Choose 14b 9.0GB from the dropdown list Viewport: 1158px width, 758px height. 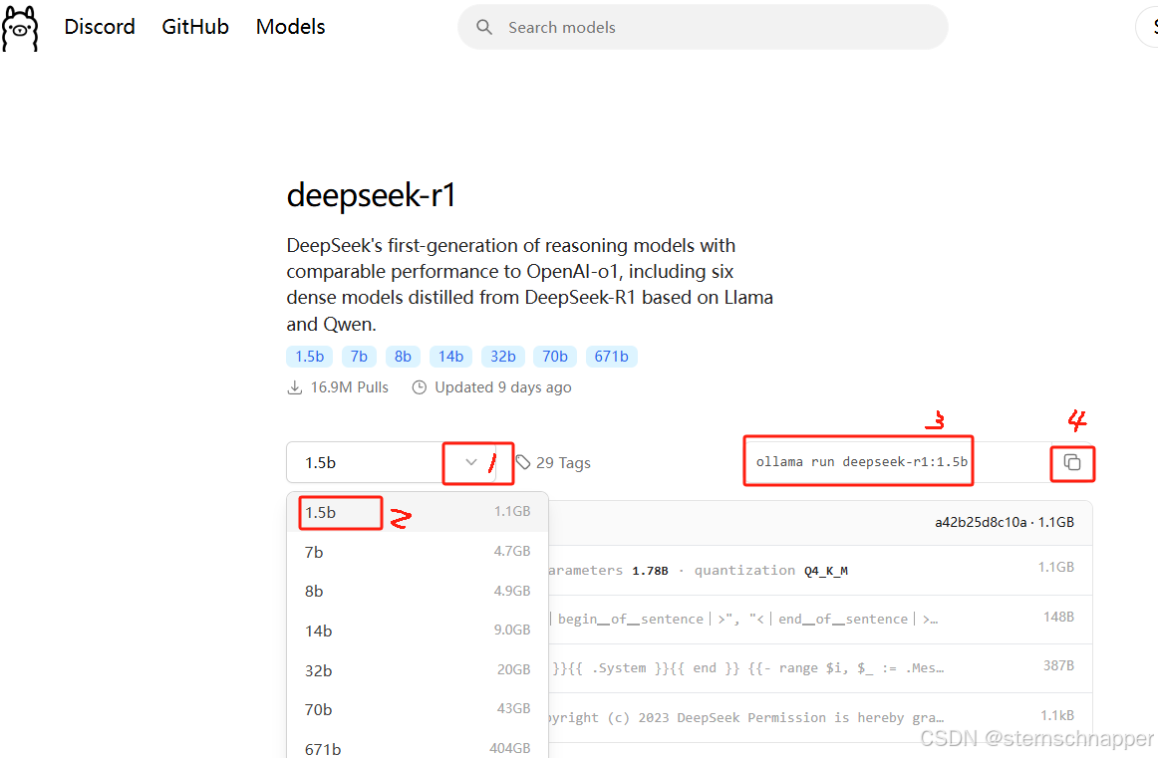tap(418, 631)
